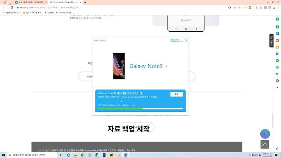This screenshot has height=158, width=281.
Task: Click the Naver home icon beside address bar
Action: click(12, 7)
